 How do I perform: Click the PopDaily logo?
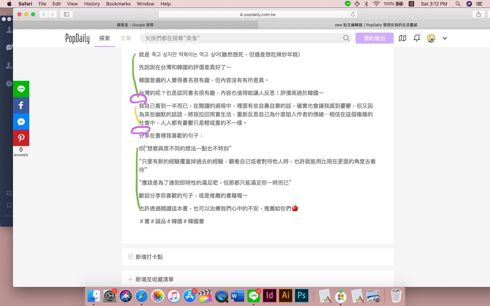77,38
